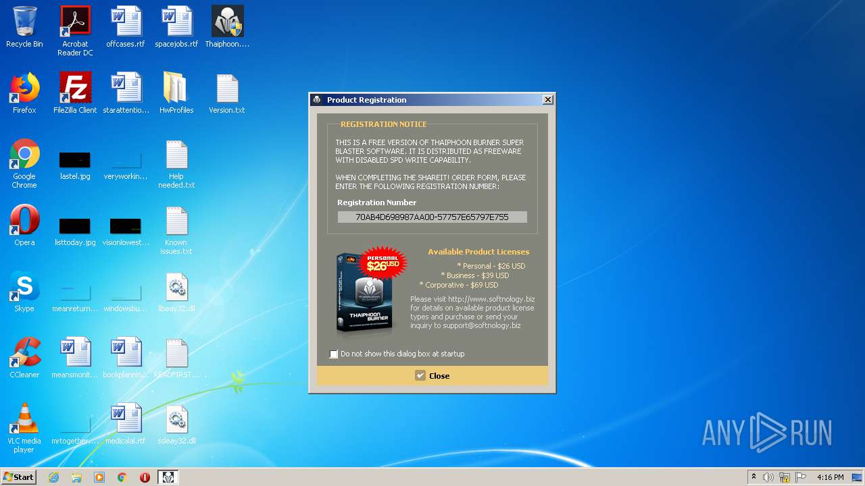Select READFIRST file icon
Viewport: 865px width, 486px height.
(176, 358)
